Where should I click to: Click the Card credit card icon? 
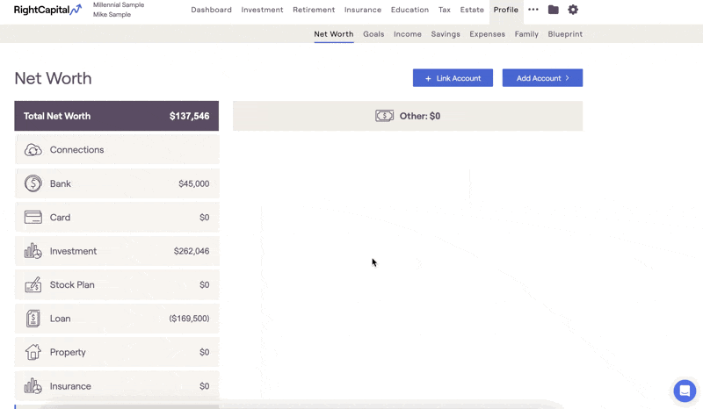33,218
